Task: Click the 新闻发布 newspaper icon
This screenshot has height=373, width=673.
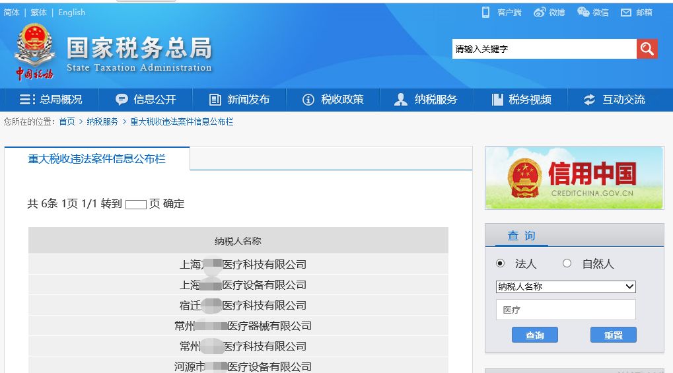Action: pos(215,100)
